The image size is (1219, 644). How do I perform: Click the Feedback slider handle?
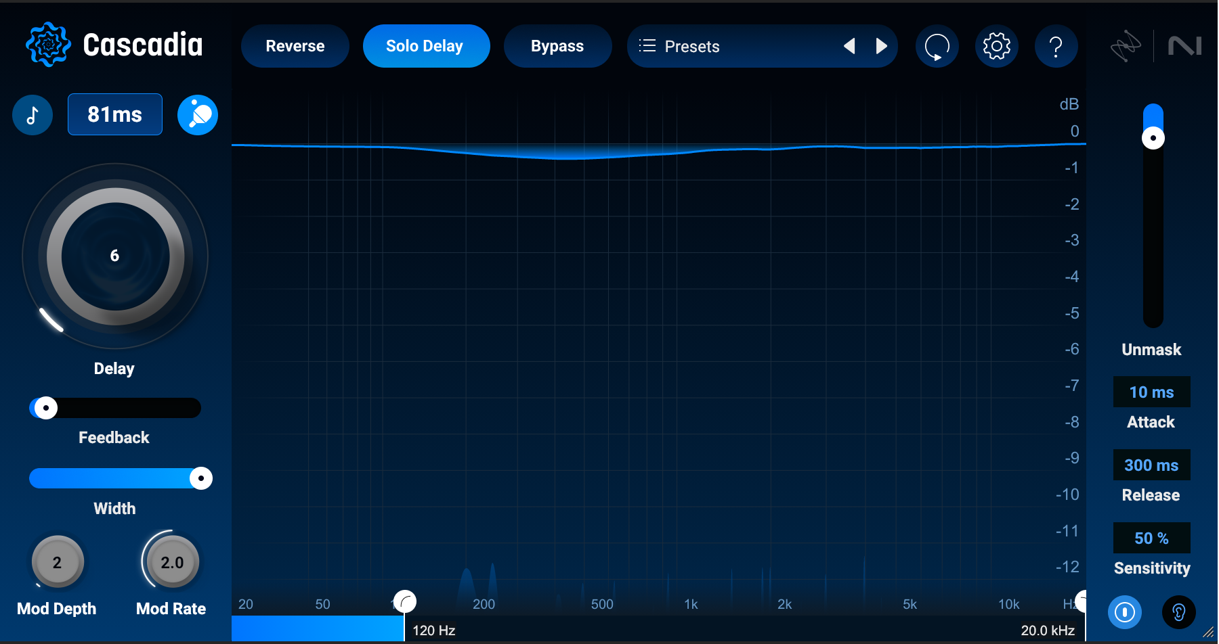tap(45, 408)
